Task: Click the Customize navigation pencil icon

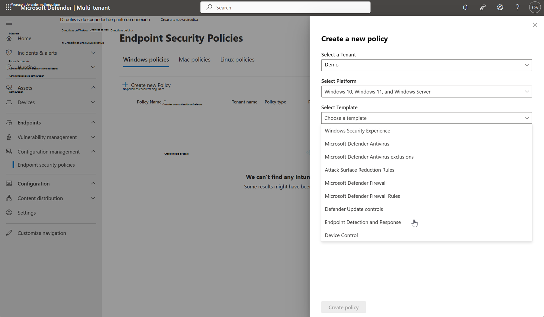Action: 9,233
